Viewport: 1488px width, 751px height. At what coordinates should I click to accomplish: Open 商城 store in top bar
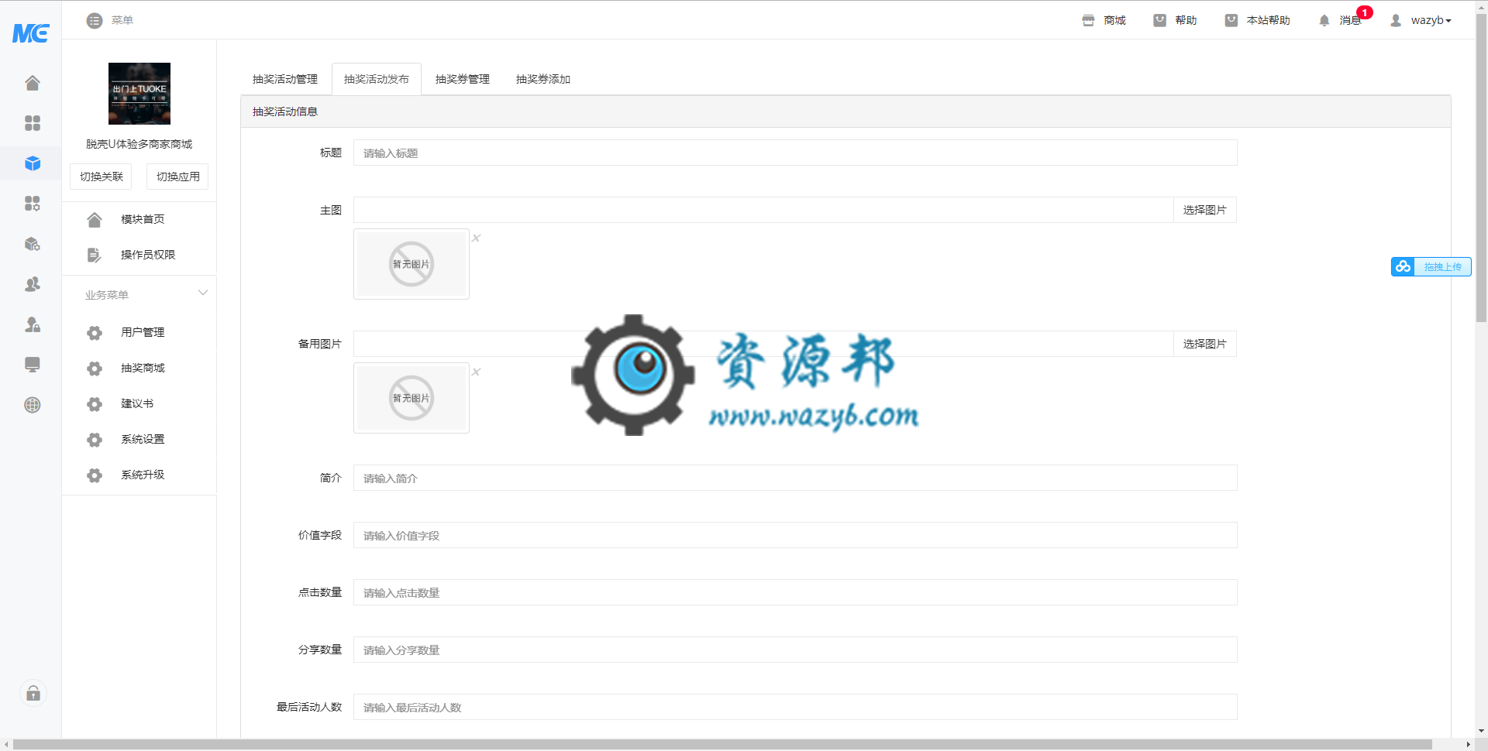tap(1104, 20)
